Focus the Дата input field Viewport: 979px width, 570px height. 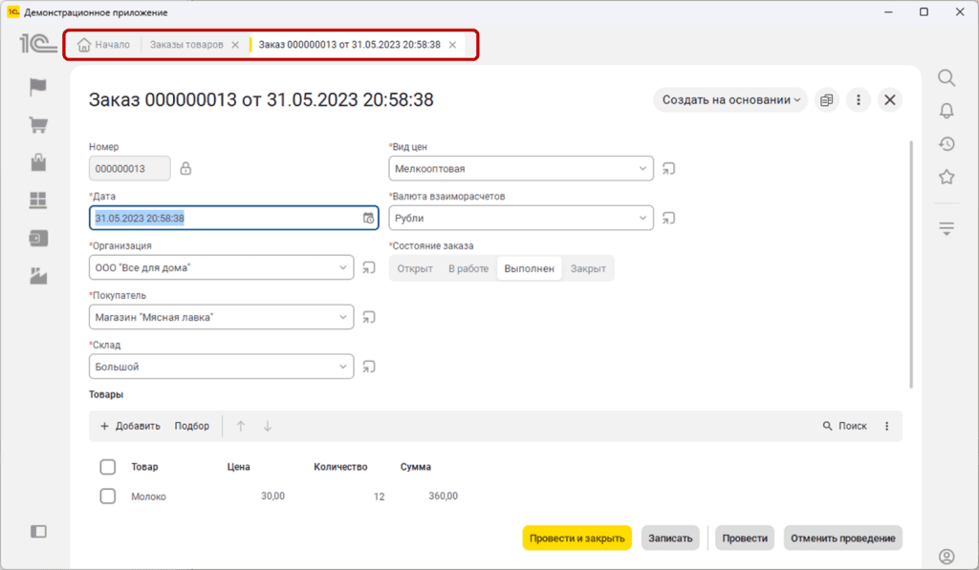pyautogui.click(x=233, y=219)
